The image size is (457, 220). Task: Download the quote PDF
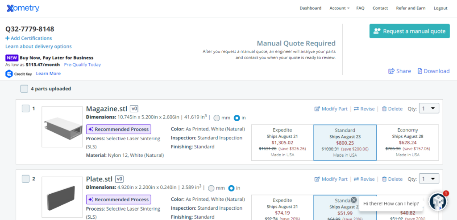click(434, 71)
